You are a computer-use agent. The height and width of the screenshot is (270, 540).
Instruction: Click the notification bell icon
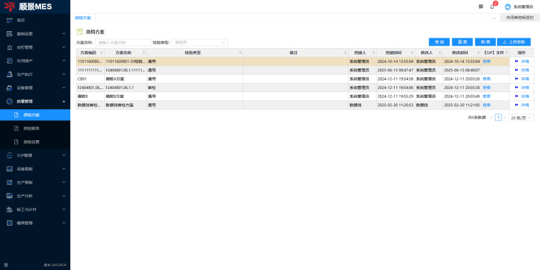(493, 6)
